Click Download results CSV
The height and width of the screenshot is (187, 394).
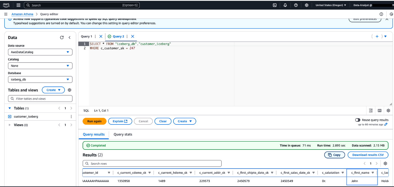pyautogui.click(x=368, y=155)
